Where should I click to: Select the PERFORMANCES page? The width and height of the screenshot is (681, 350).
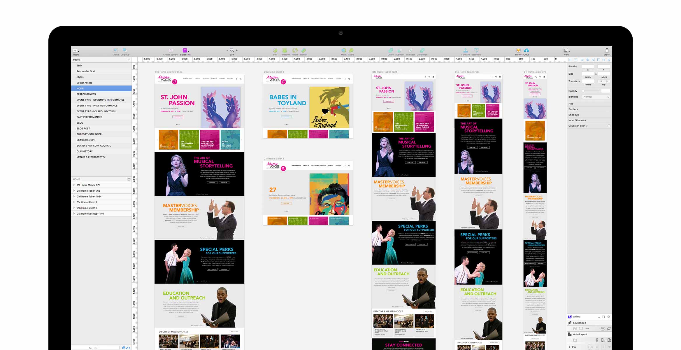pyautogui.click(x=101, y=94)
